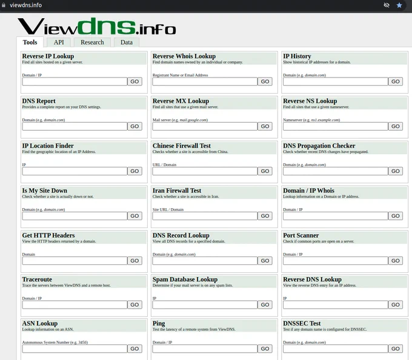Click the DNSSEC Test heading
Image resolution: width=412 pixels, height=360 pixels.
click(302, 323)
